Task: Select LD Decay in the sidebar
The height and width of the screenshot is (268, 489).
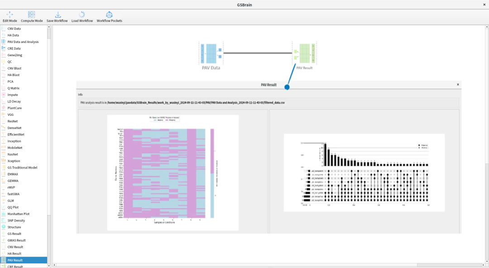Action: [x=24, y=101]
